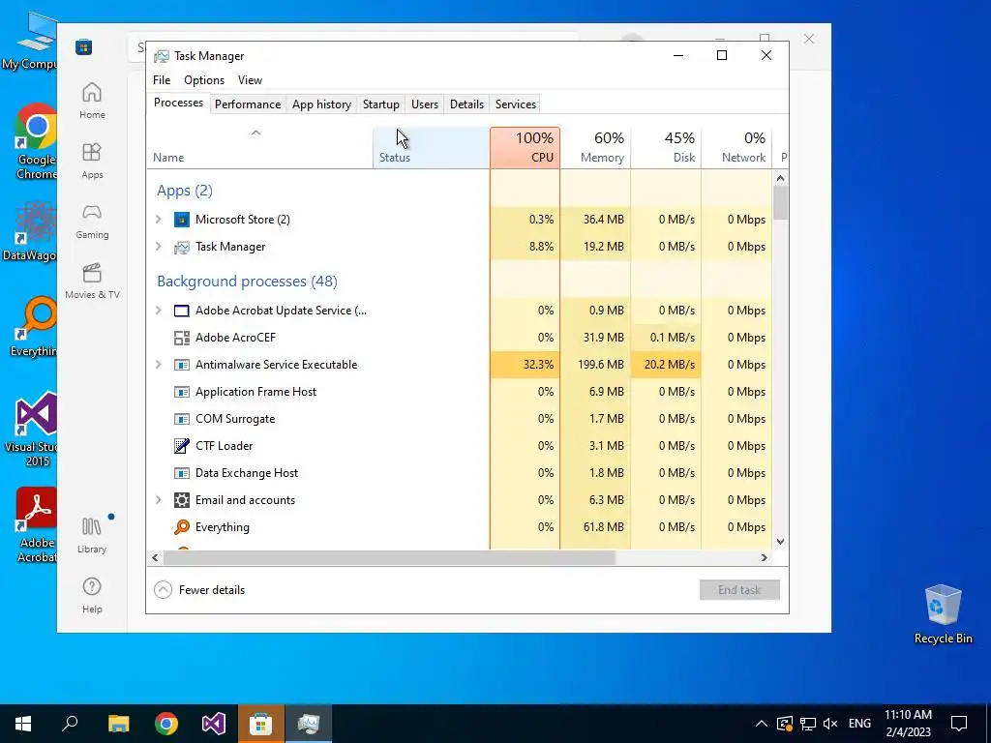Collapse with Fewer details toggle

tap(199, 590)
